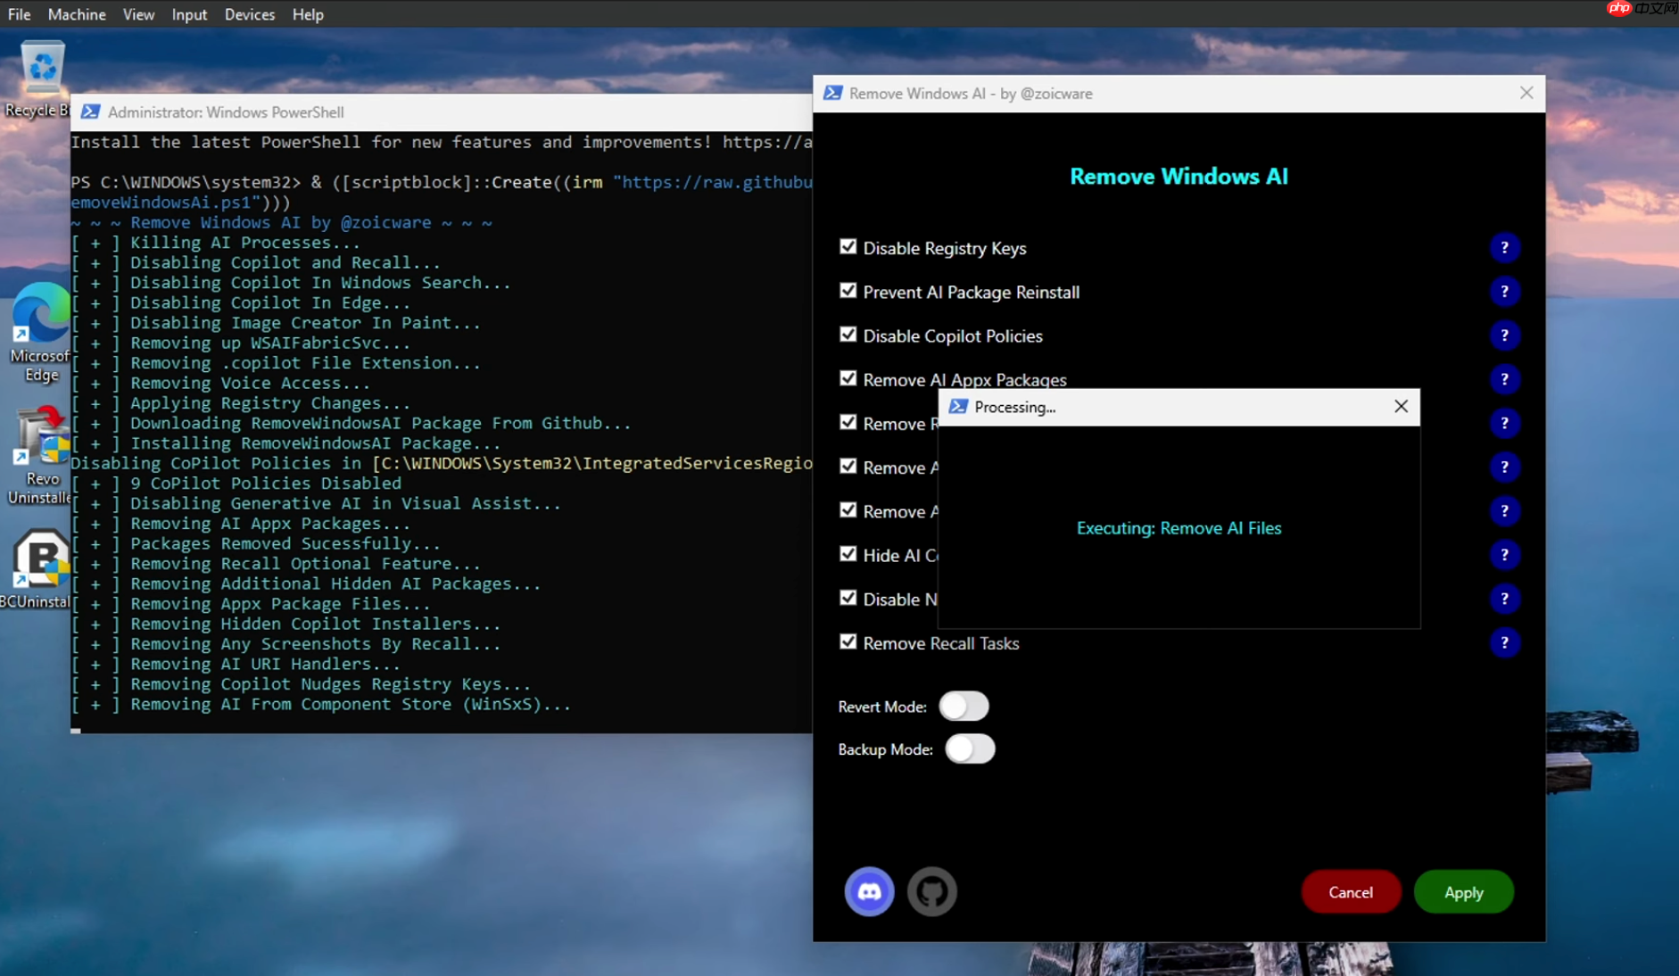This screenshot has width=1679, height=976.
Task: Open the Machine menu
Action: point(77,13)
